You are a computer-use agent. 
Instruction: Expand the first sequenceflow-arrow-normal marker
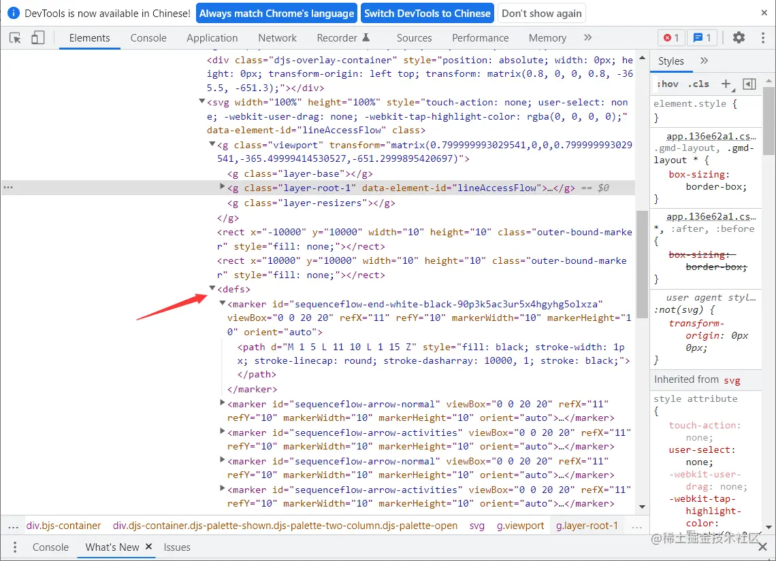[x=222, y=403]
